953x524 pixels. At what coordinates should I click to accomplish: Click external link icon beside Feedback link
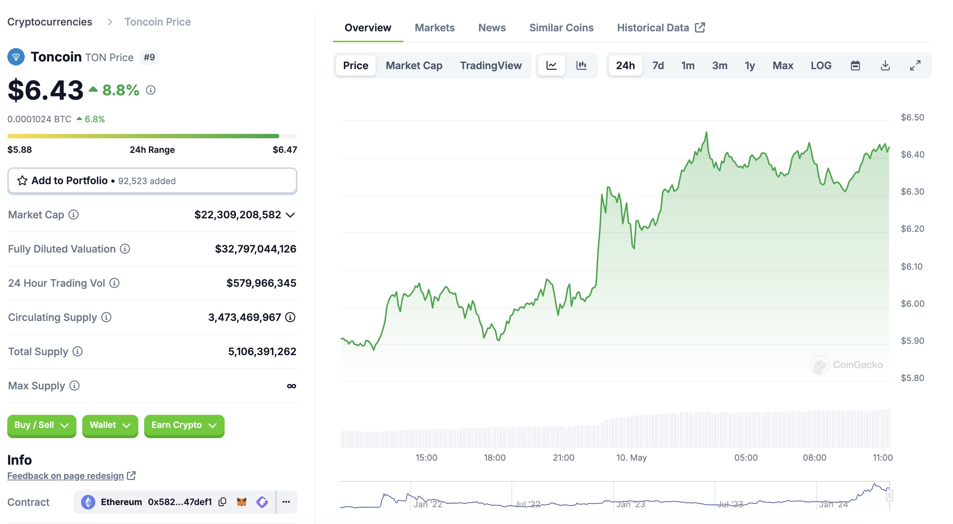click(x=131, y=476)
